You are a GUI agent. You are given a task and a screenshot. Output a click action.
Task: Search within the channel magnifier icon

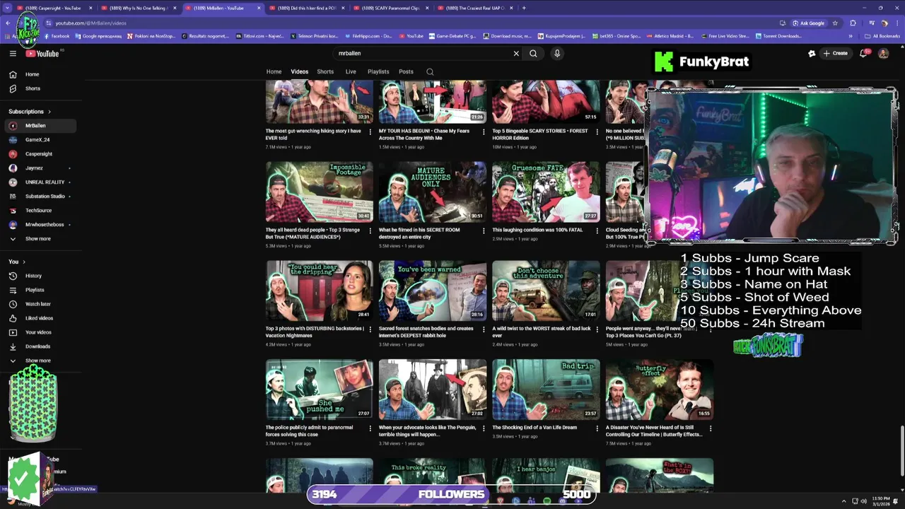pyautogui.click(x=430, y=71)
